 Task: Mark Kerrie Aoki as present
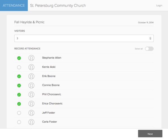(x=19, y=67)
